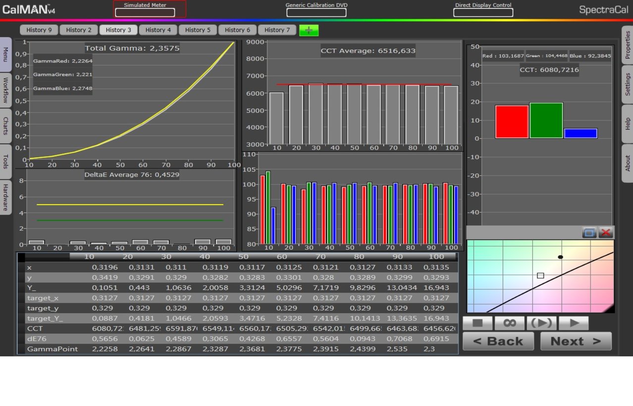
Task: Click the bracketed play button
Action: pyautogui.click(x=541, y=323)
